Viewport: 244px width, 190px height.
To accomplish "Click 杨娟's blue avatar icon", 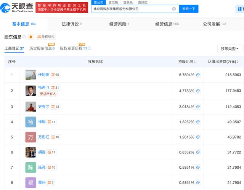I will [x=31, y=122].
